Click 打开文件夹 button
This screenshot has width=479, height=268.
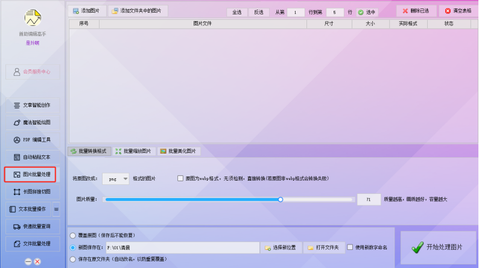324,248
